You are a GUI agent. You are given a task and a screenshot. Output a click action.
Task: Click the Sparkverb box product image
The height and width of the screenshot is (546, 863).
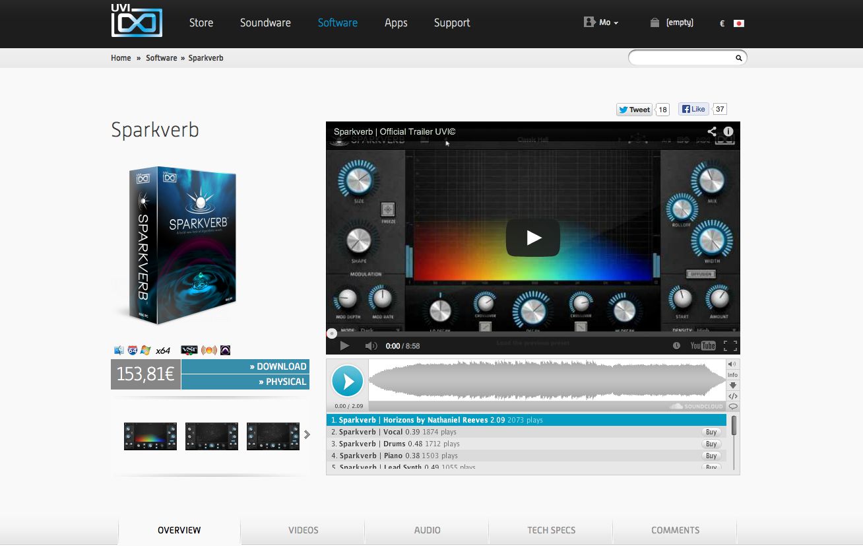181,246
